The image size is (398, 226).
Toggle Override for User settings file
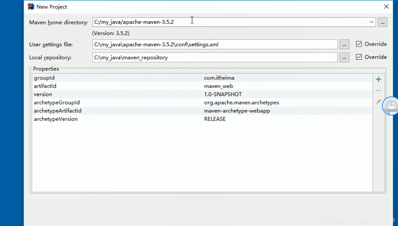point(359,44)
